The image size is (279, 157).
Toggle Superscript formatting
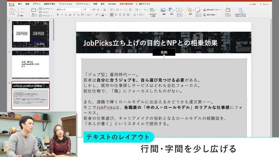pyautogui.click(x=75, y=15)
